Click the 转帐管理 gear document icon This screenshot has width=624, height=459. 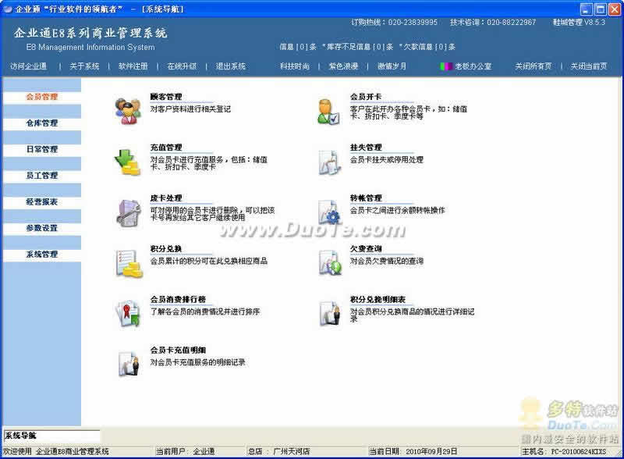click(x=329, y=213)
